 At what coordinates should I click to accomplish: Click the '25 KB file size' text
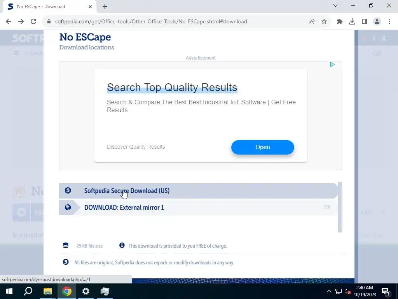[x=89, y=246]
